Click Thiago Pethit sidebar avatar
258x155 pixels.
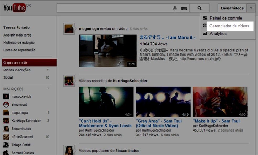tap(6, 145)
